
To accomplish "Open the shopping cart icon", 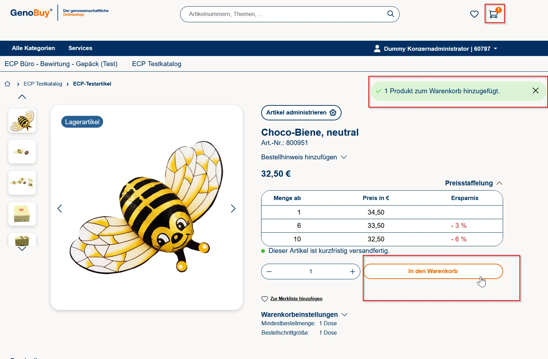I will coord(494,14).
